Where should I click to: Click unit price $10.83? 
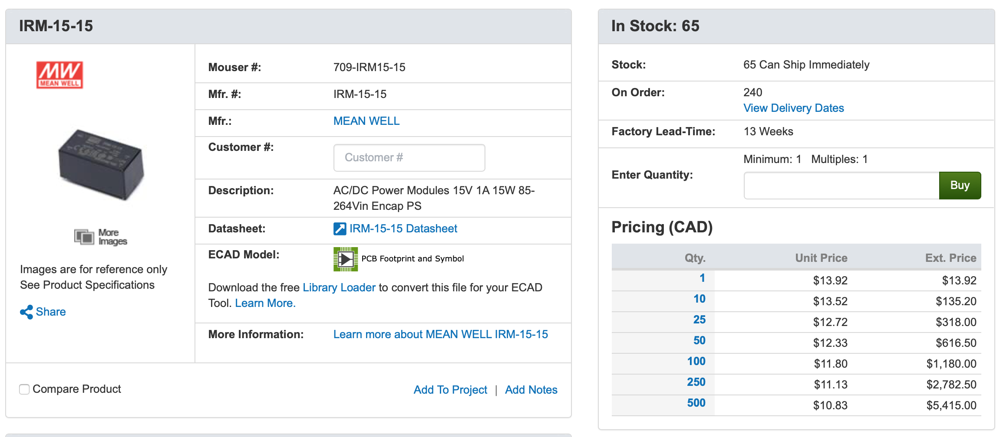830,405
